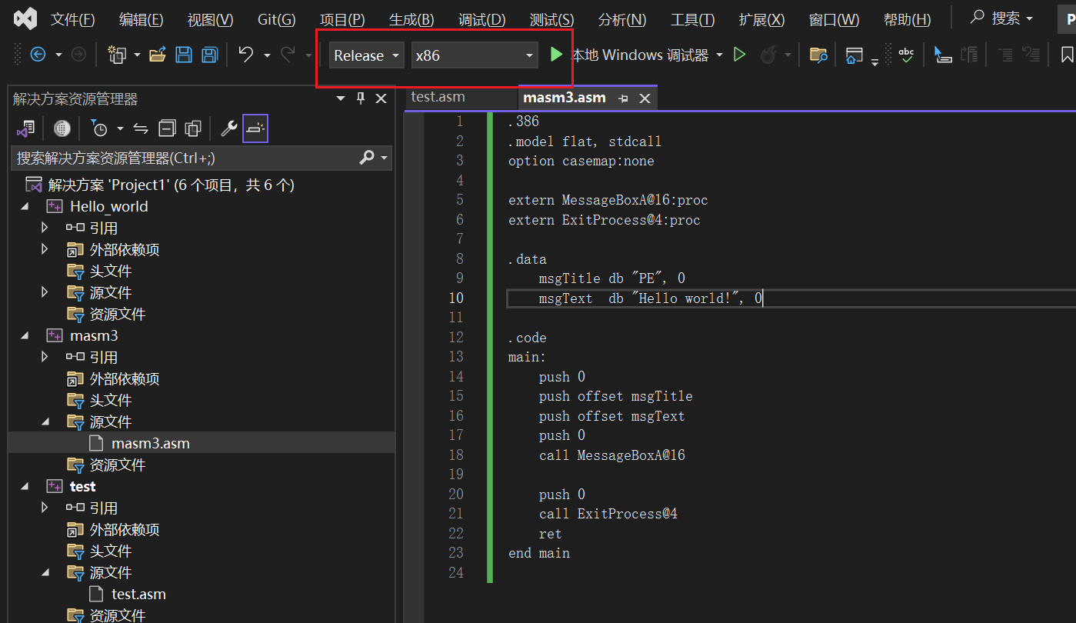The width and height of the screenshot is (1076, 623).
Task: Collapse the Hello_world project node
Action: (x=25, y=206)
